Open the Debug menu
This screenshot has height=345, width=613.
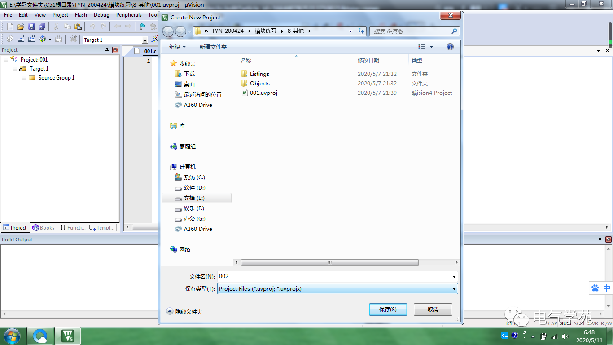tap(101, 15)
